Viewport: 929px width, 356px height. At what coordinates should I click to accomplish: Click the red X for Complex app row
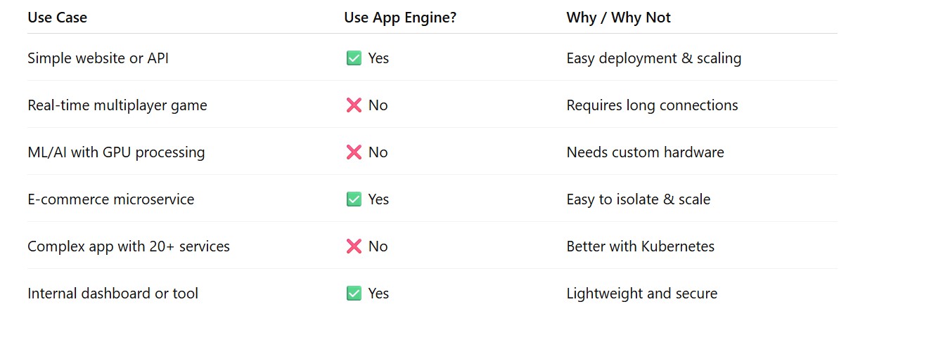[x=354, y=246]
